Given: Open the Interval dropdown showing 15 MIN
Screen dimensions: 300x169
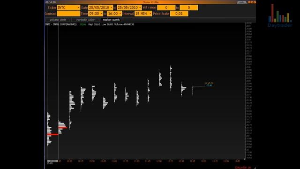Looking at the screenshot, I should coord(143,14).
